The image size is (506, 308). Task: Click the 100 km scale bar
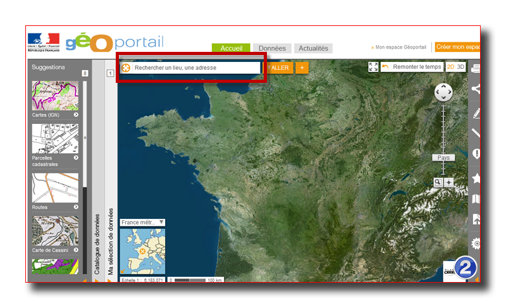195,280
